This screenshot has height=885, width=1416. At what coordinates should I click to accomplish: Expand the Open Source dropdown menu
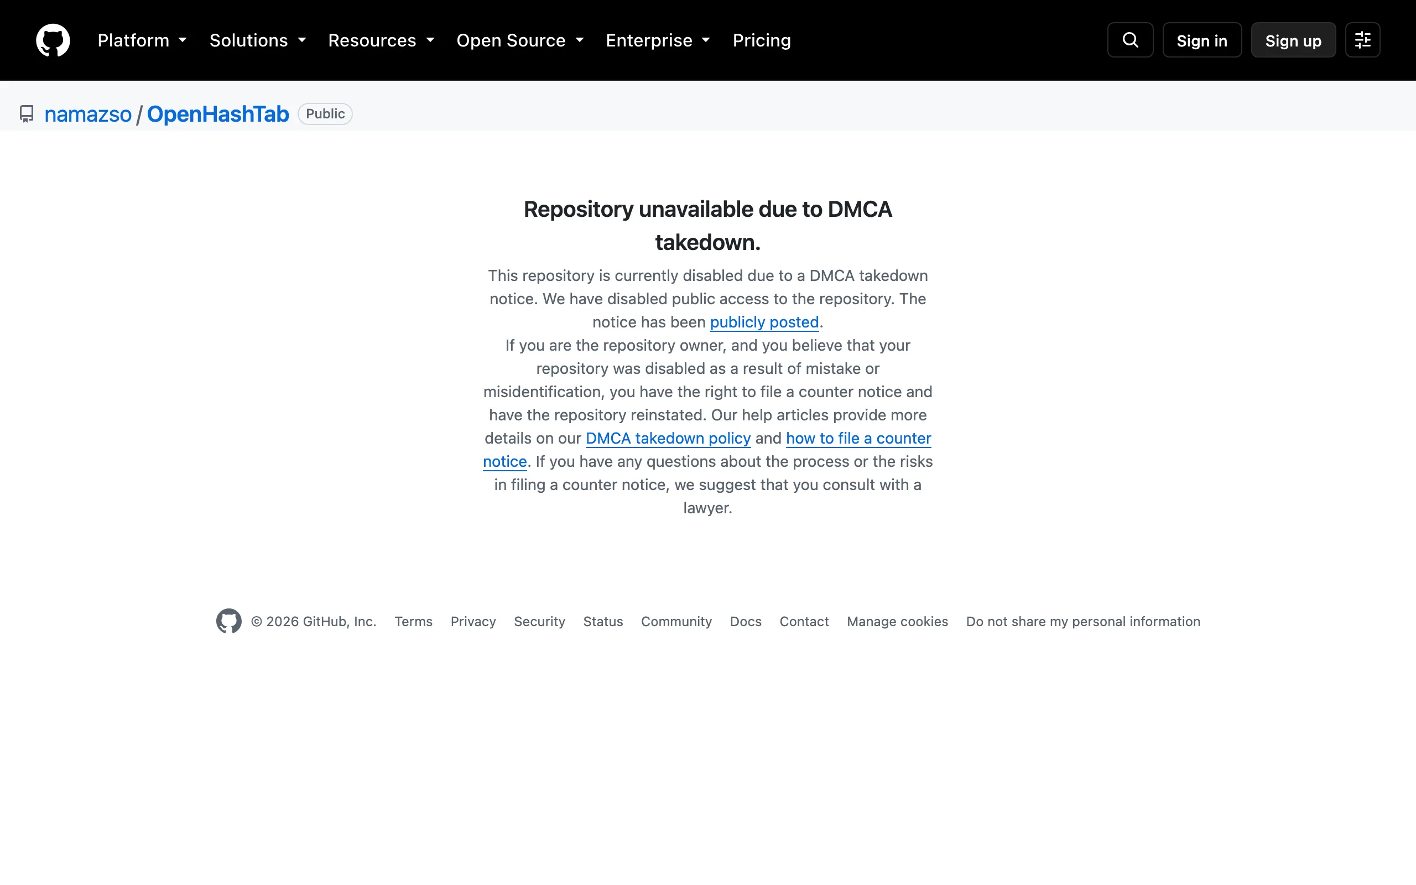(519, 40)
